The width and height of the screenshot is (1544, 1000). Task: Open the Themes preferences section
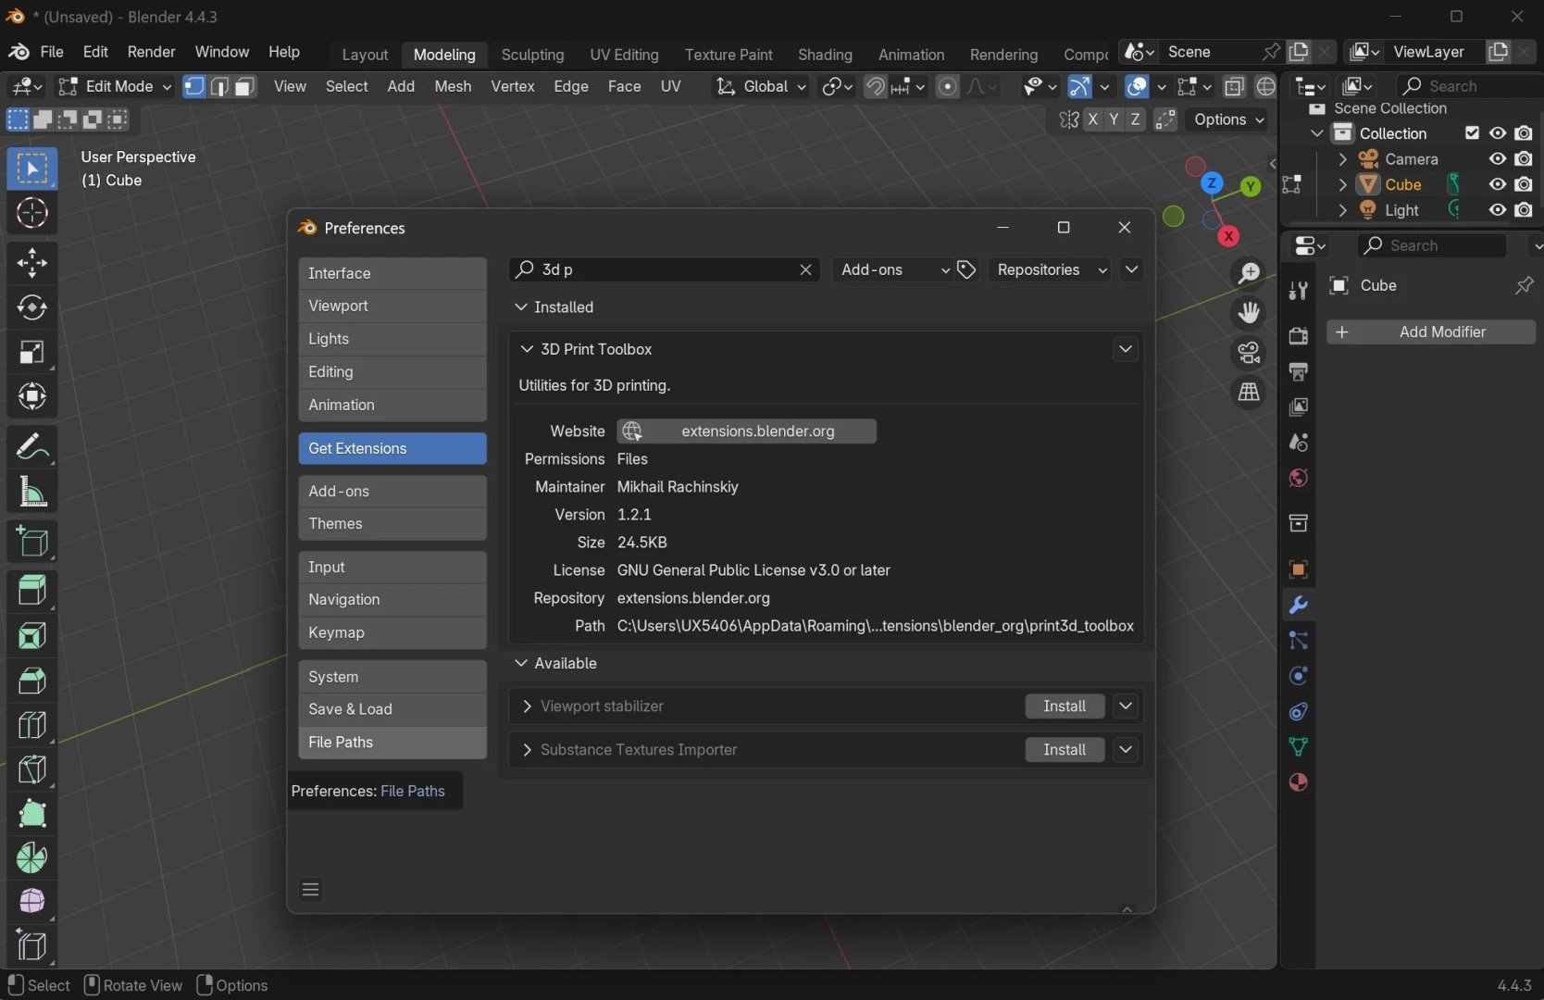(392, 524)
